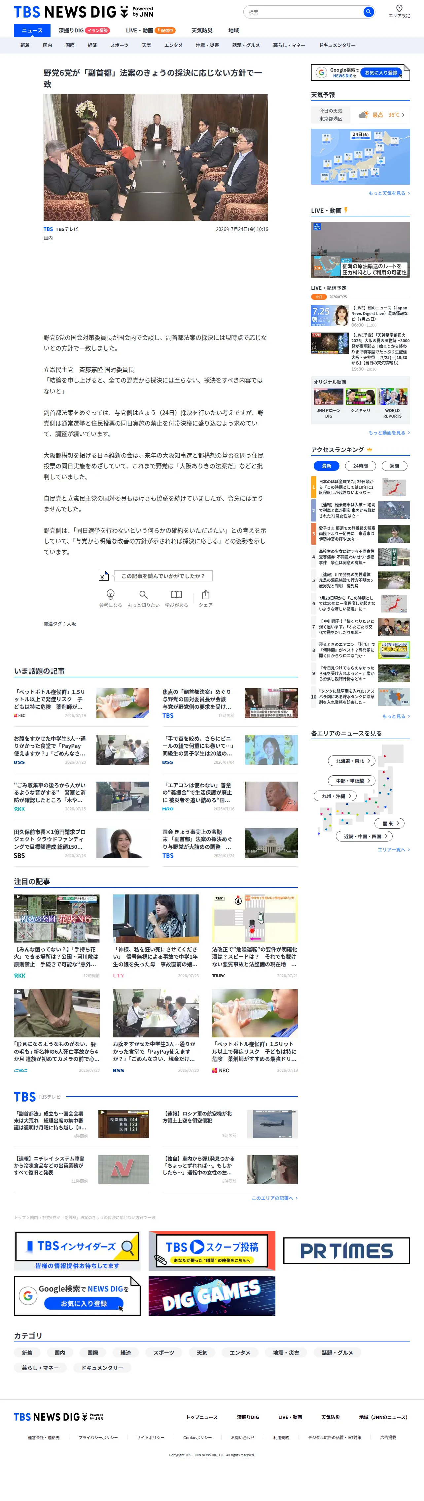Select 北海道・東北 region on the map
The width and height of the screenshot is (424, 1501).
[x=352, y=760]
